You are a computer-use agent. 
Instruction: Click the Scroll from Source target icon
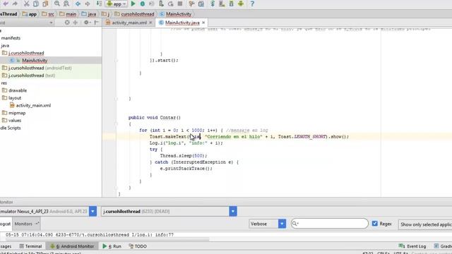(67, 23)
